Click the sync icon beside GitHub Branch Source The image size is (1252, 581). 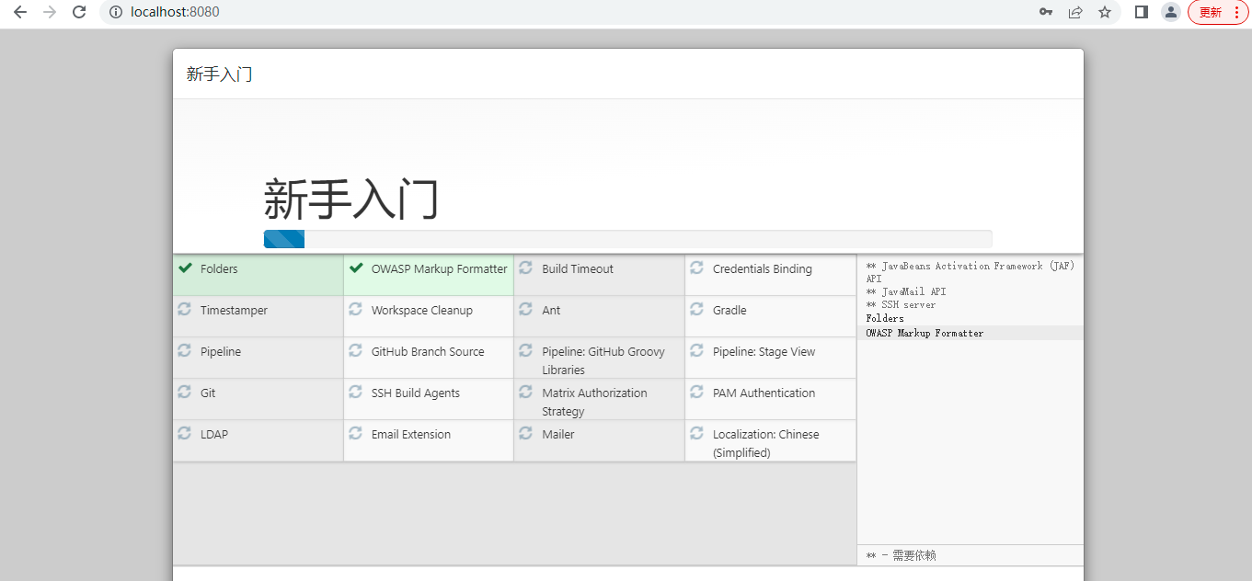(355, 350)
